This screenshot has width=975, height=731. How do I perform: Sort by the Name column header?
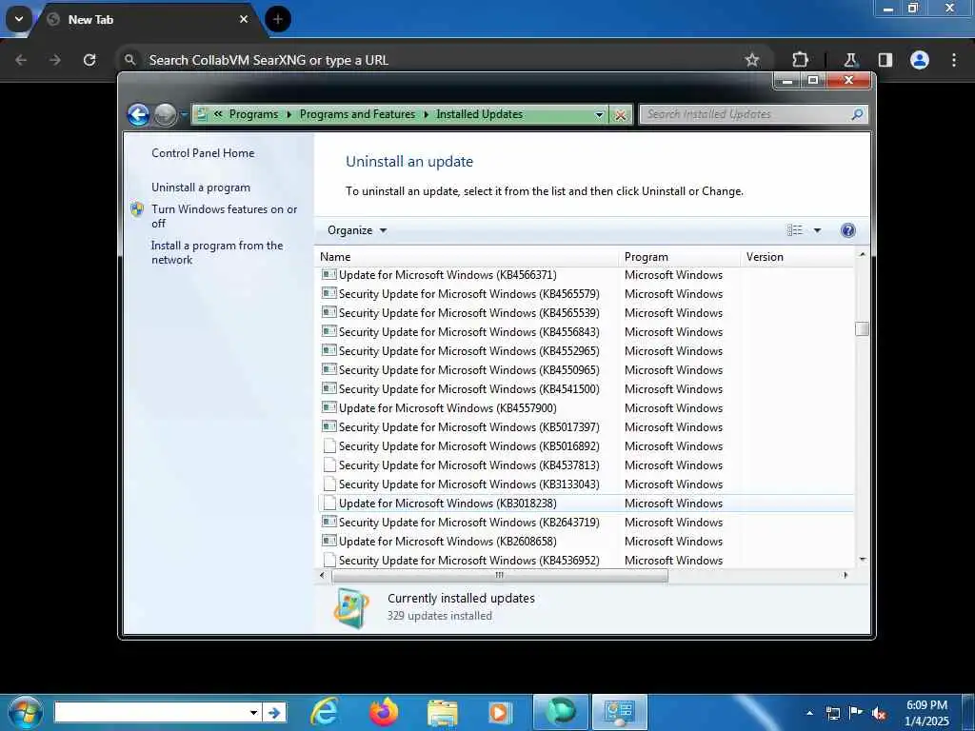[468, 257]
